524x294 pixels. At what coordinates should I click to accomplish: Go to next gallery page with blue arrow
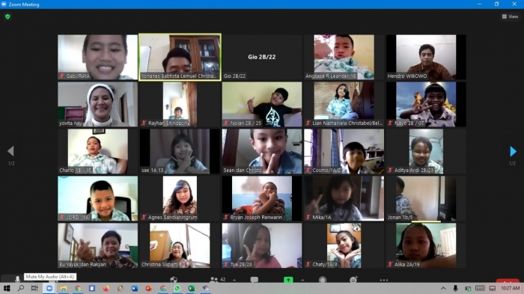[513, 151]
